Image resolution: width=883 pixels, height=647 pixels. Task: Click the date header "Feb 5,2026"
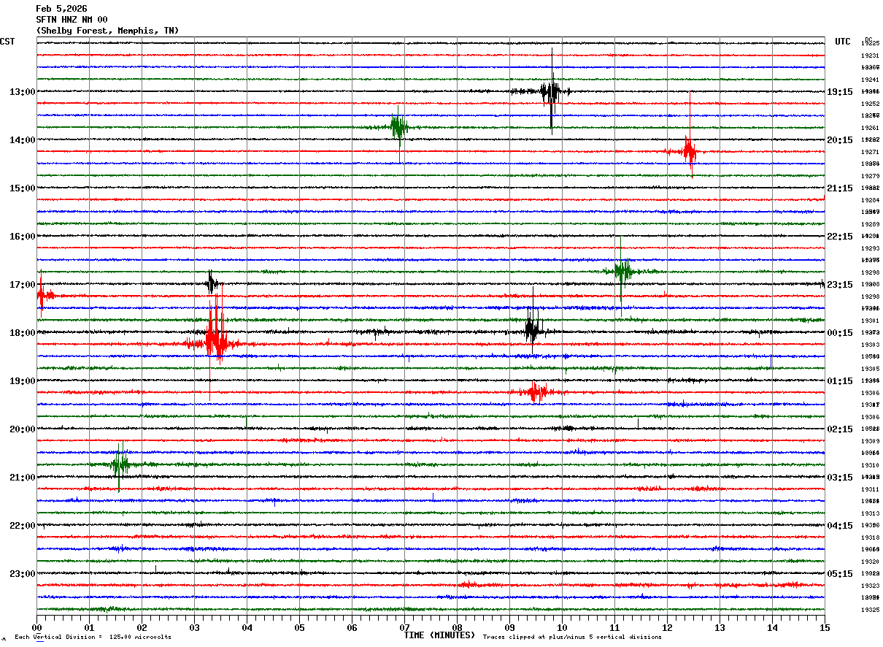point(61,9)
